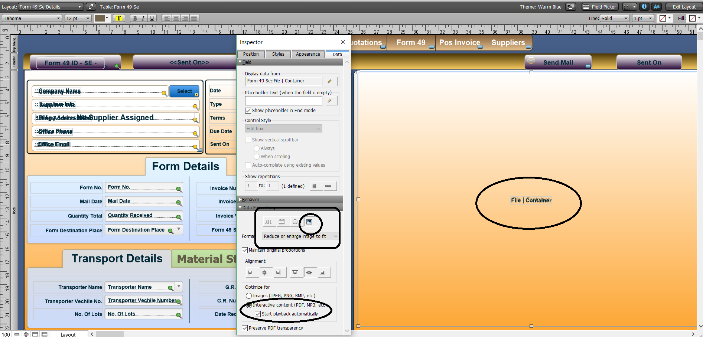Select Graphic data formatting icon
The width and height of the screenshot is (703, 337).
[x=309, y=222]
